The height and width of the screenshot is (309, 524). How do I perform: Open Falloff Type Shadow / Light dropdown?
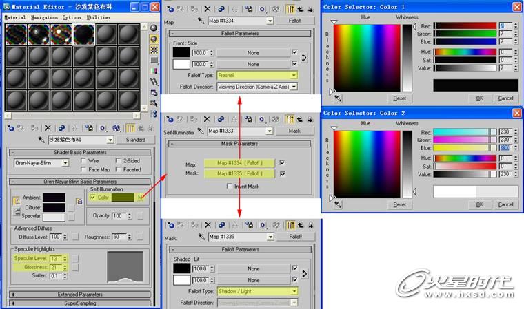coord(294,291)
